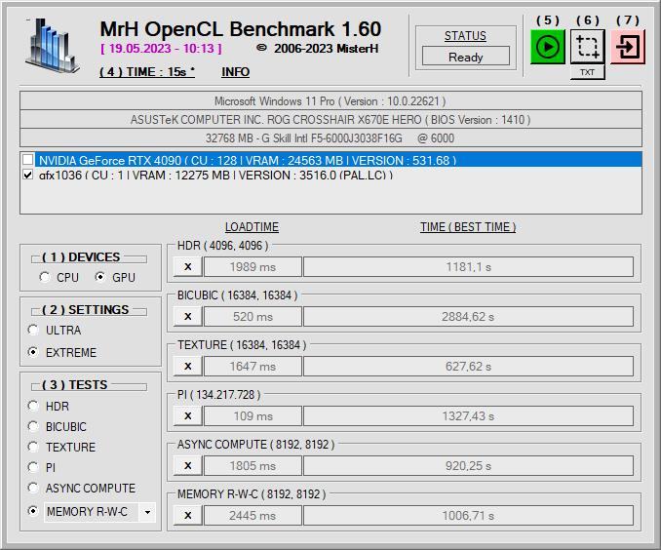This screenshot has width=661, height=550.
Task: Choose the EXTREME setting
Action: pos(33,352)
